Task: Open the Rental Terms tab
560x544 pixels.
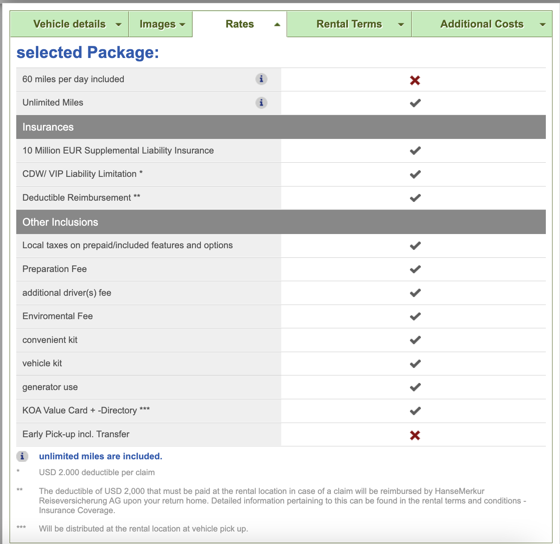Action: click(349, 24)
